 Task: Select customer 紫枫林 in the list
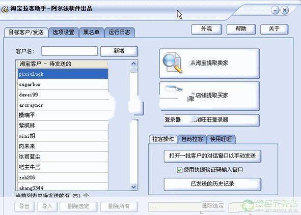[x=63, y=126]
